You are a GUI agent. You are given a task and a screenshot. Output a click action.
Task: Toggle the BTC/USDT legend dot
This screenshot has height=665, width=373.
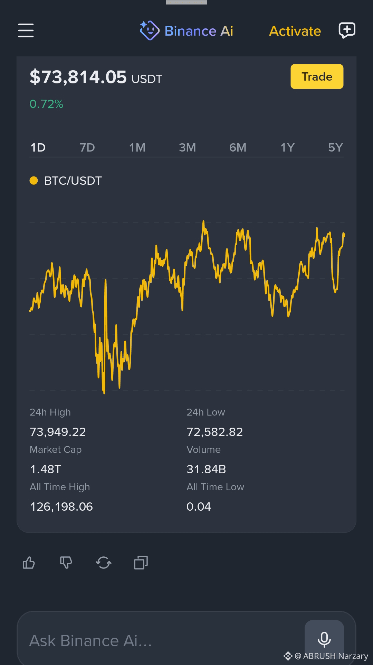pyautogui.click(x=34, y=181)
